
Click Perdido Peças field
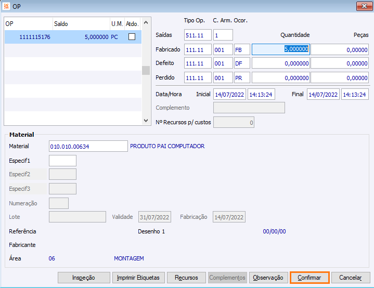pos(340,78)
